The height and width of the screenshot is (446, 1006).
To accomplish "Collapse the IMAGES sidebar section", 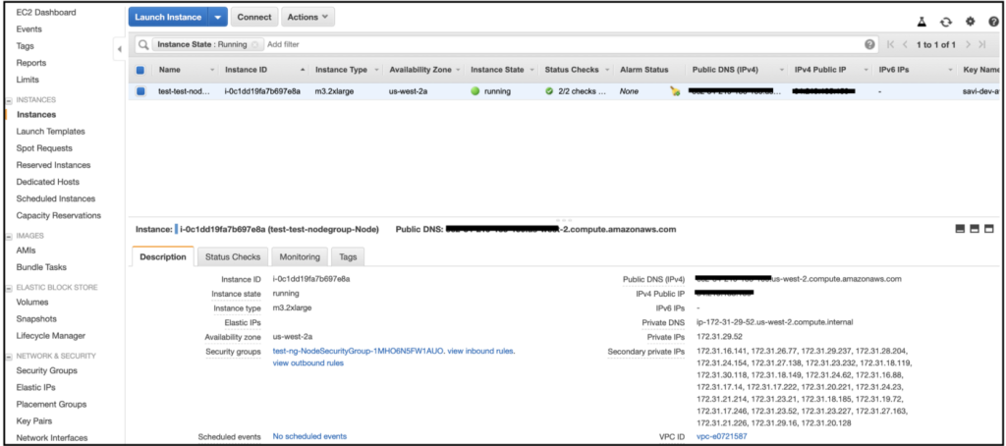I will (9, 236).
